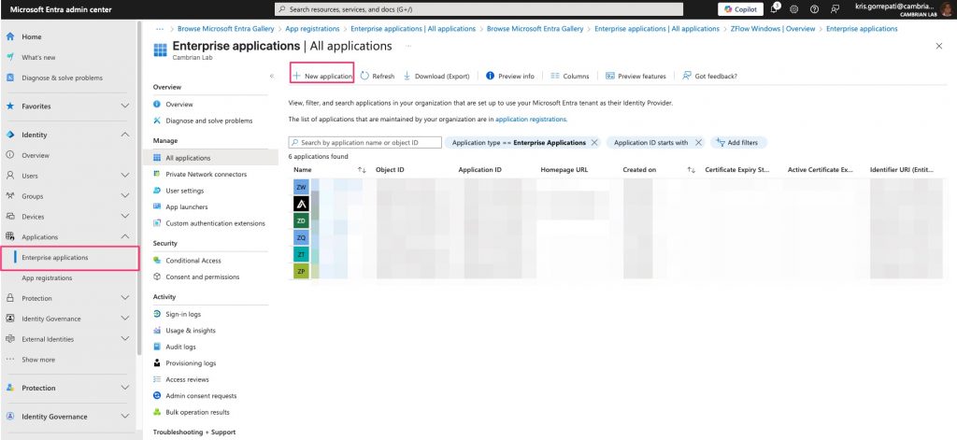
Task: Click the breadcrumb ellipsis
Action: [160, 29]
